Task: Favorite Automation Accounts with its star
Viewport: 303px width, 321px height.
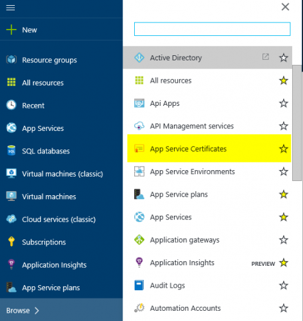Action: (284, 308)
